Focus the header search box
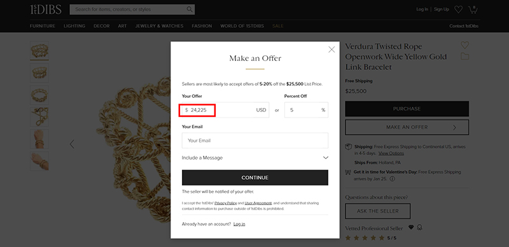 [132, 10]
